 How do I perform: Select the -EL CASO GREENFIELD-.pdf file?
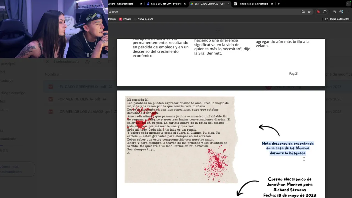[82, 87]
